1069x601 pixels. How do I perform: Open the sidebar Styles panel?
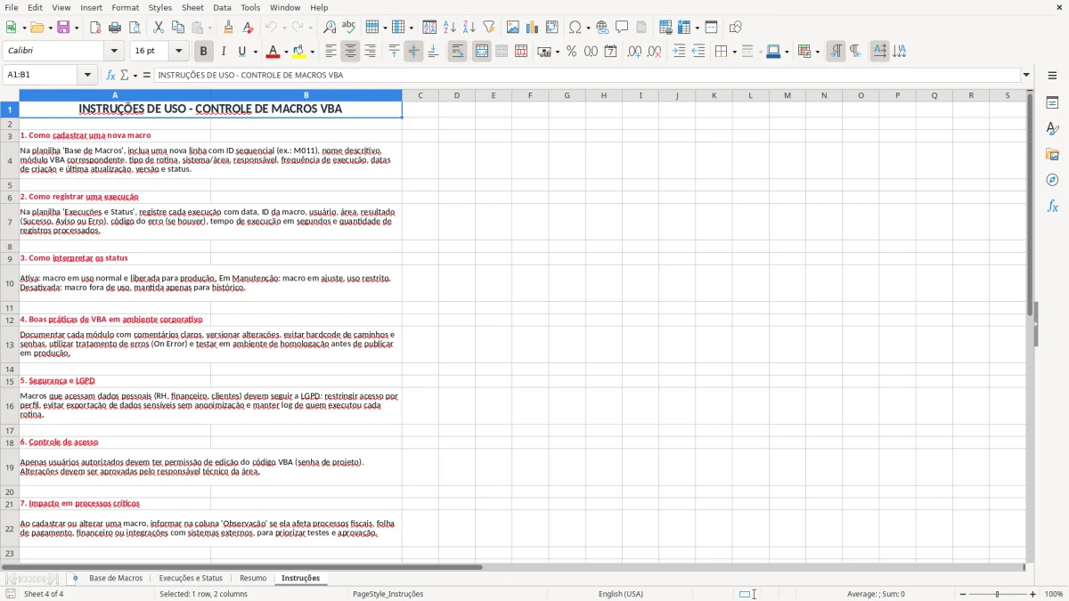[x=1052, y=128]
